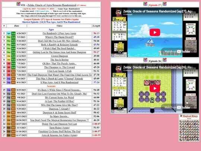Click the Thu day badge in row 18
The width and height of the screenshot is (201, 151).
(13, 101)
